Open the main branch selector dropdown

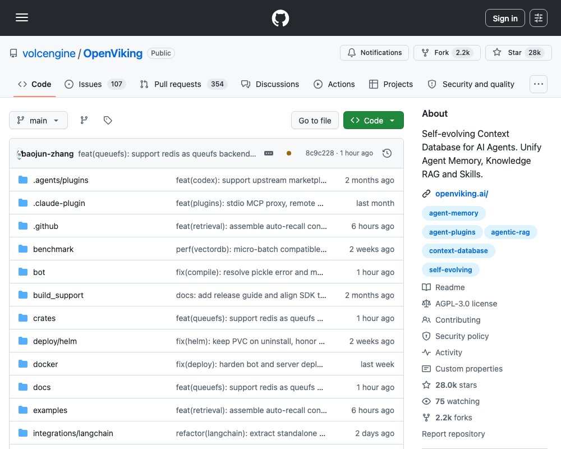tap(38, 120)
